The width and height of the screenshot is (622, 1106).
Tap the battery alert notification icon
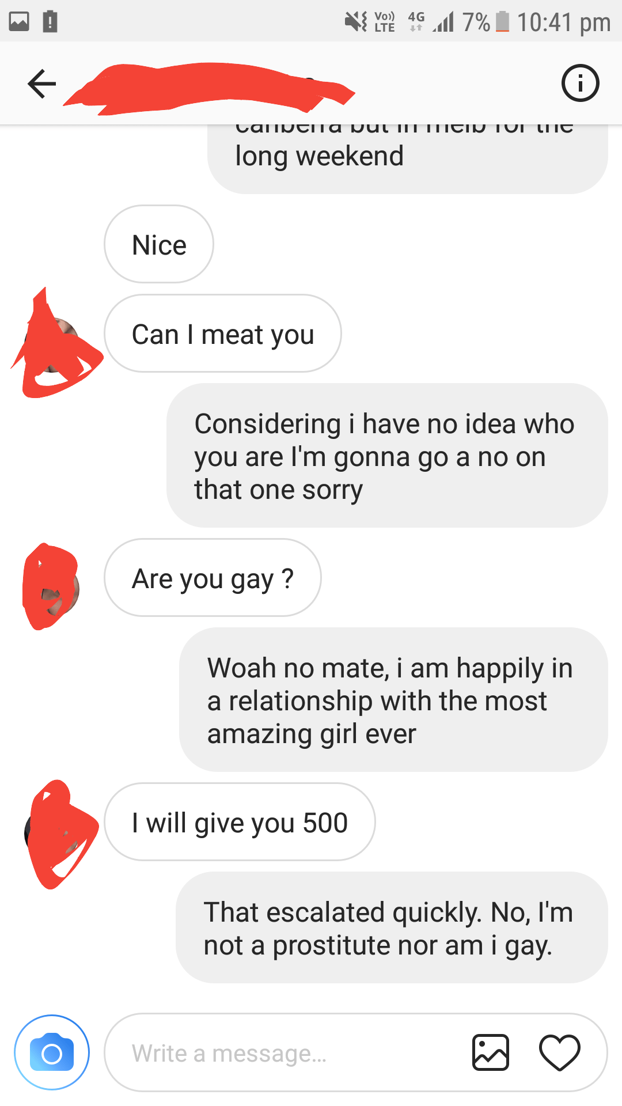50,22
